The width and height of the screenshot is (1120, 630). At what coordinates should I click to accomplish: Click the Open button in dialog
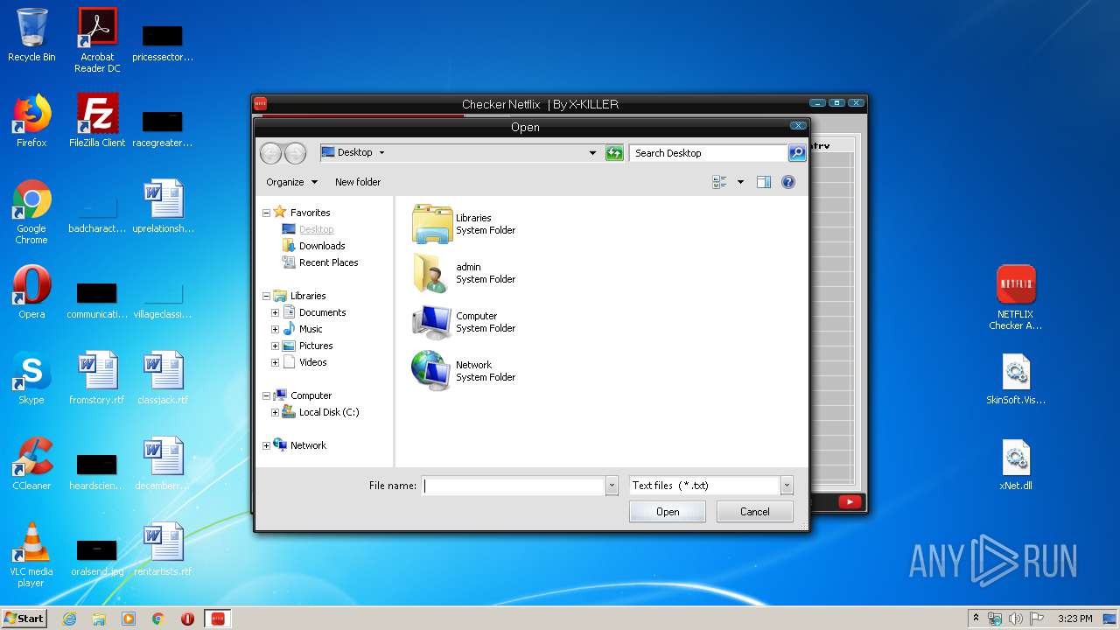tap(668, 512)
